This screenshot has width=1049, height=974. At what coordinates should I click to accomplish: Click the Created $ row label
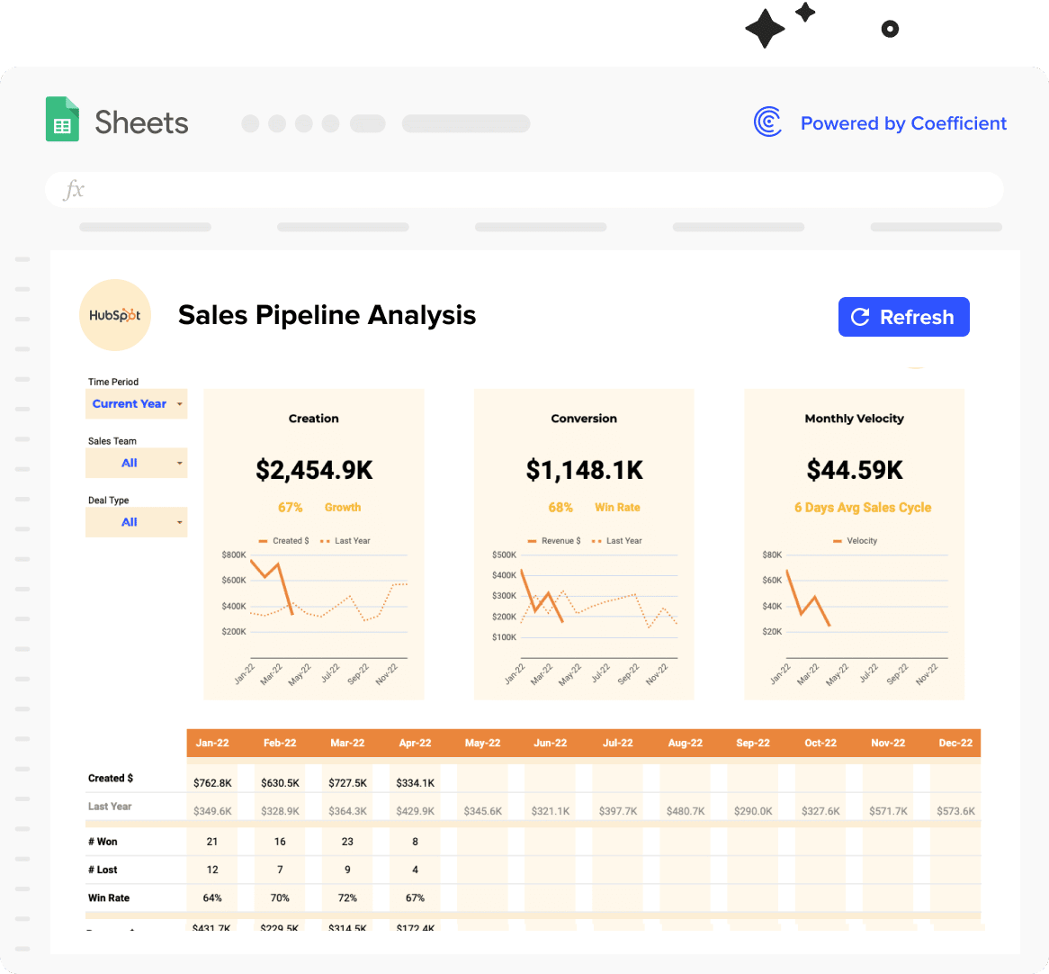(x=111, y=778)
